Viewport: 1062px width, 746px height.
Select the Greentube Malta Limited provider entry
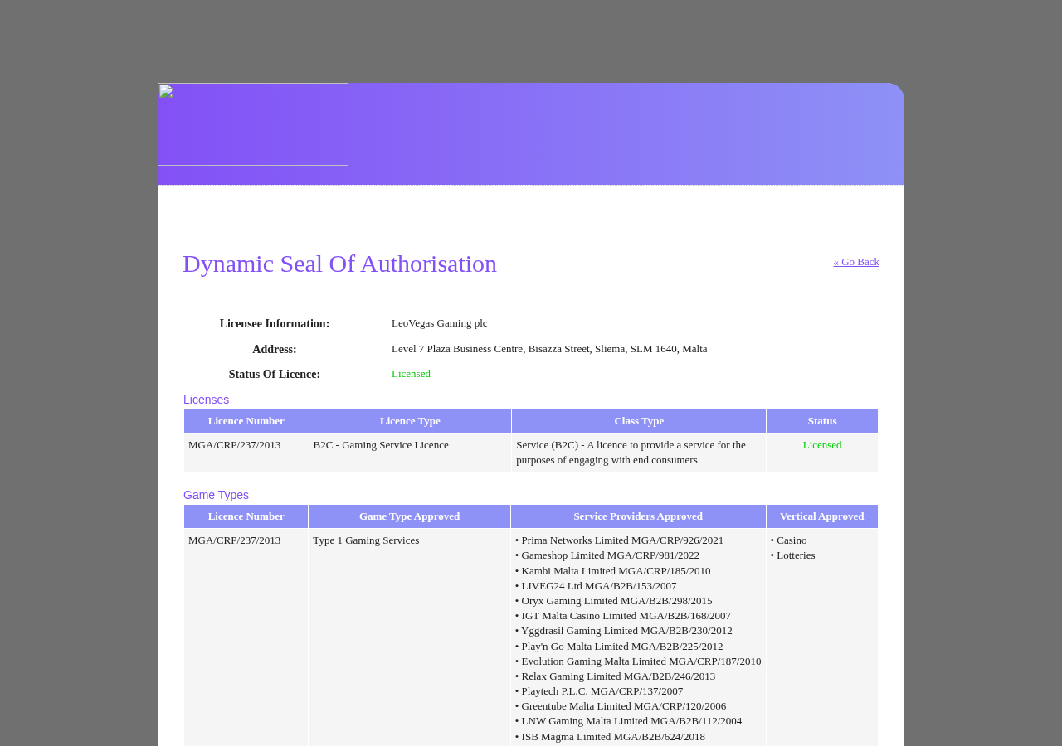coord(621,706)
